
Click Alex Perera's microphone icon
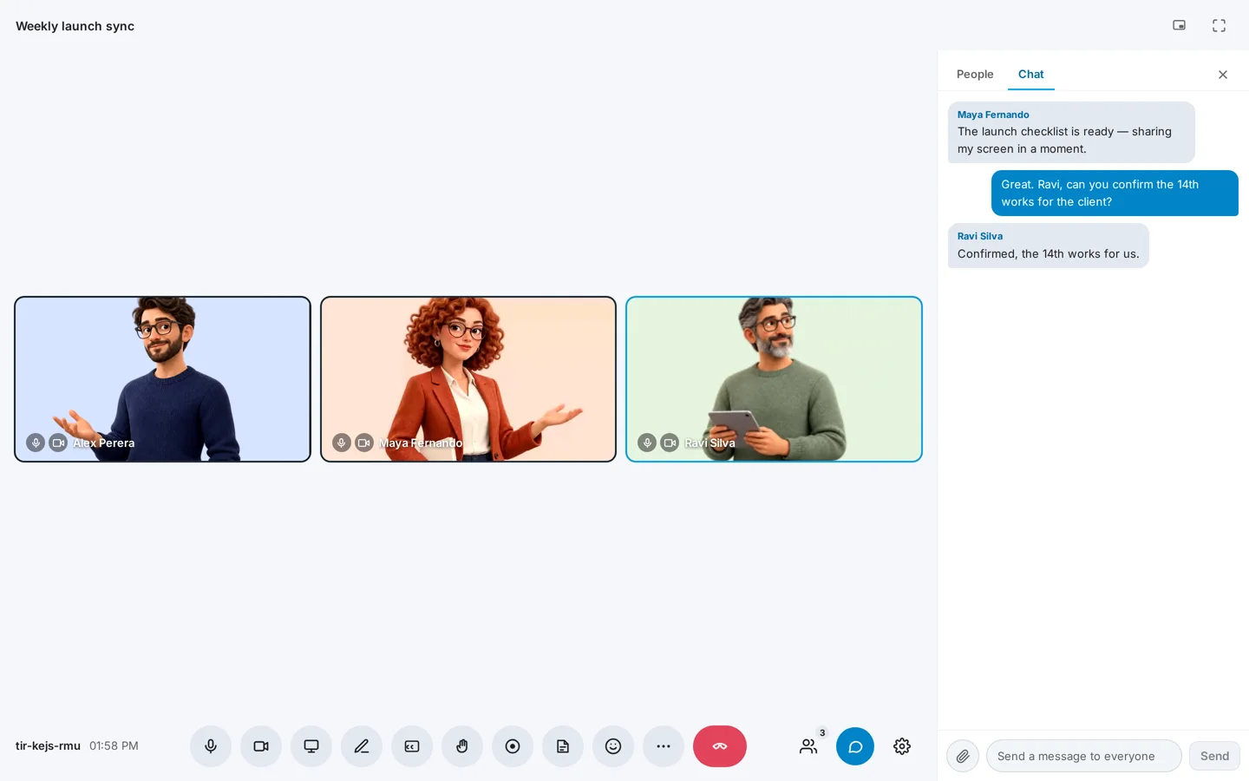(36, 443)
